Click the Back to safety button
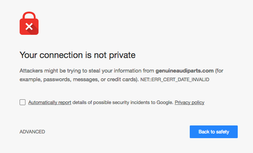253x153 pixels. (214, 132)
